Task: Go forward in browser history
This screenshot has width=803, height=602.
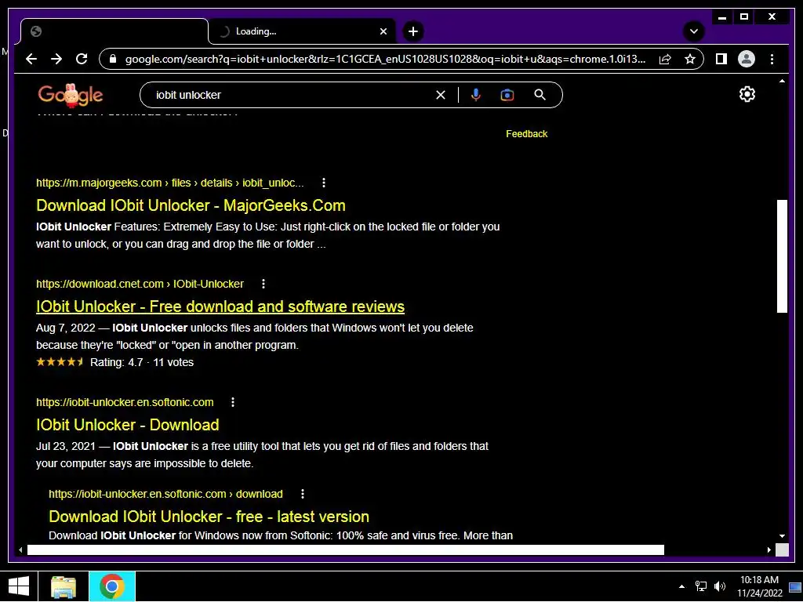Action: pyautogui.click(x=56, y=59)
